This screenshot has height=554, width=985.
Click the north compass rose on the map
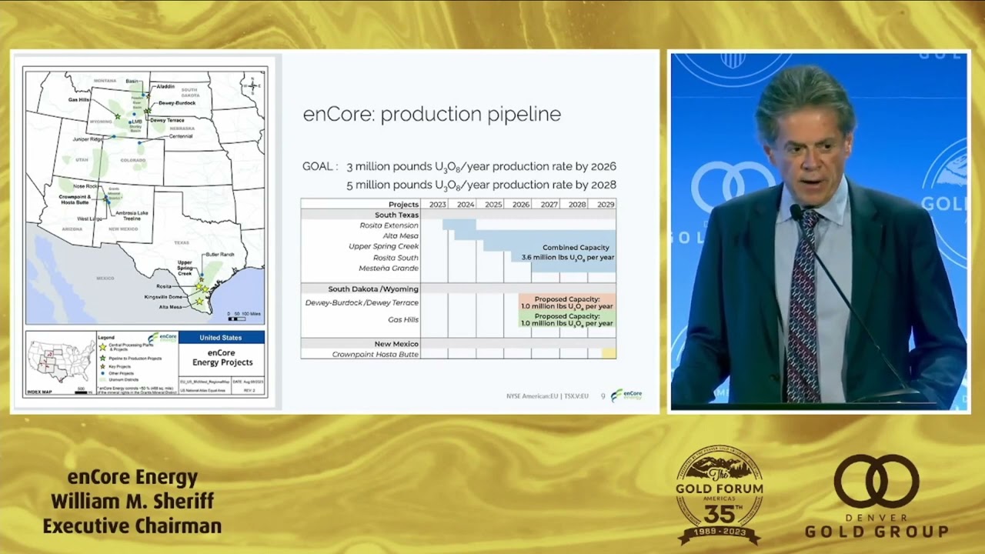[252, 86]
